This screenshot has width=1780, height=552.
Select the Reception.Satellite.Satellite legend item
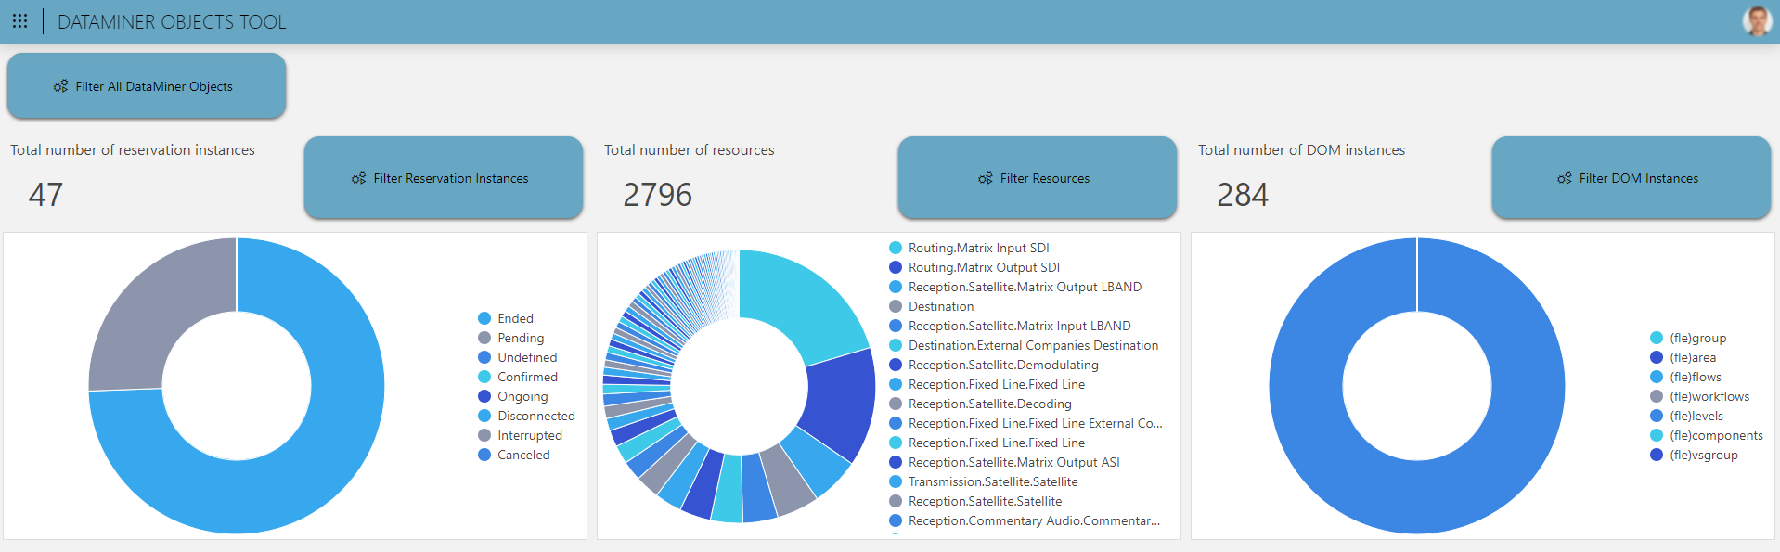point(975,501)
